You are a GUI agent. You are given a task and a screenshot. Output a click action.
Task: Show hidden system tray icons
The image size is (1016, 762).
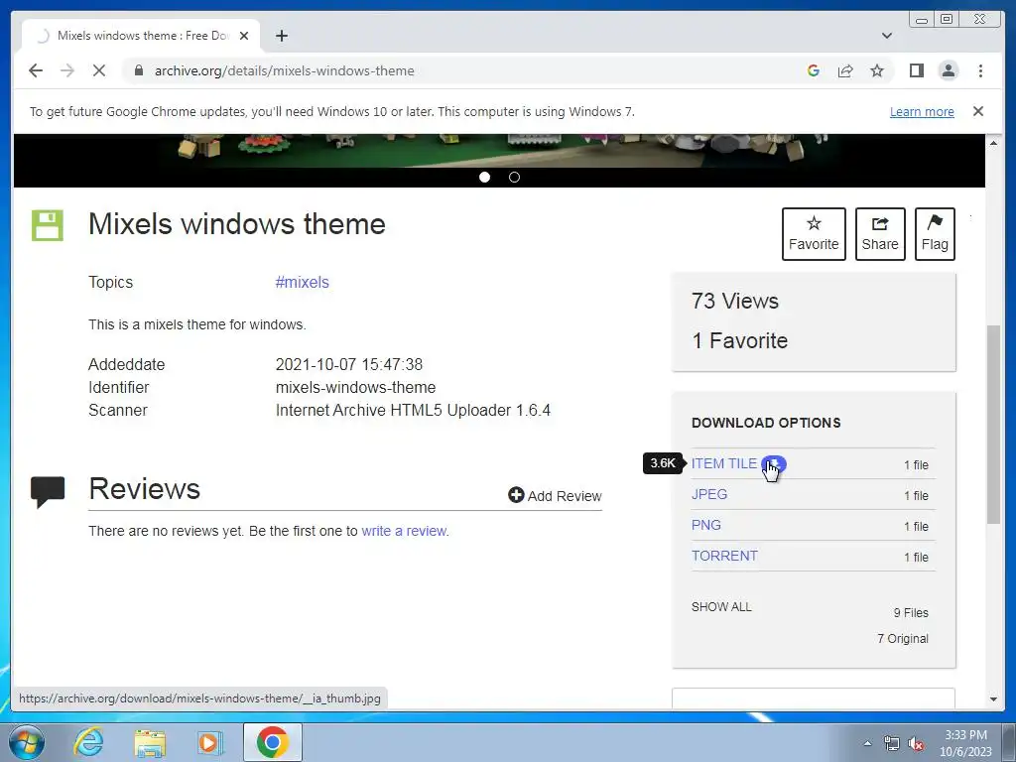pyautogui.click(x=867, y=743)
